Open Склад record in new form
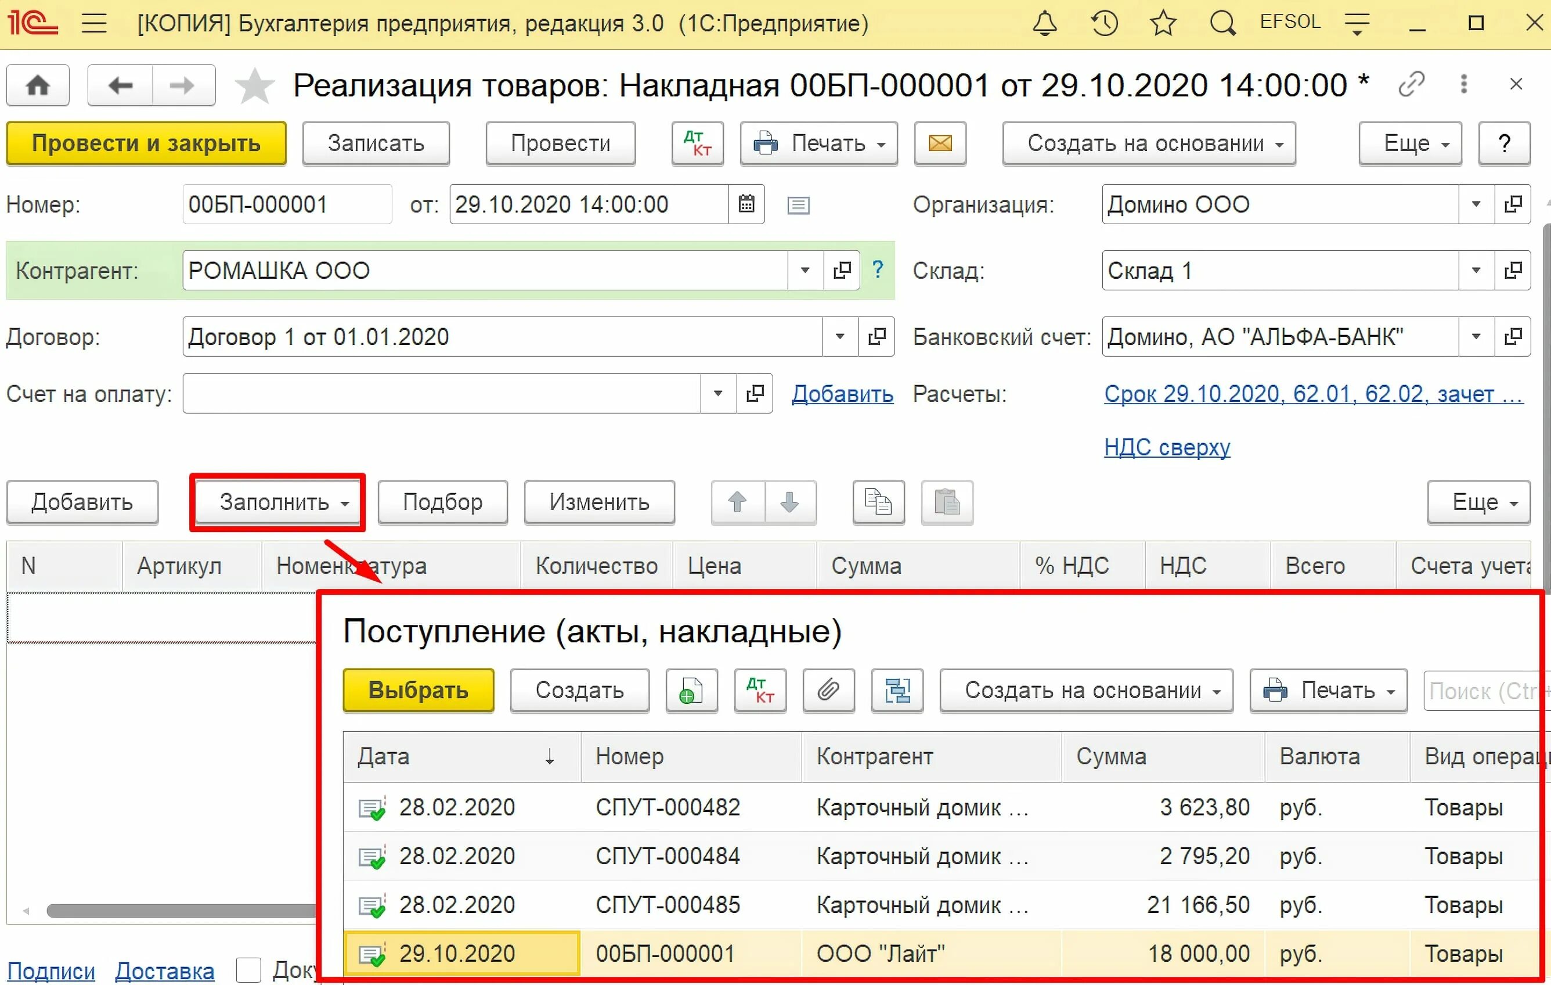Screen dimensions: 1551x985 click(x=1512, y=270)
